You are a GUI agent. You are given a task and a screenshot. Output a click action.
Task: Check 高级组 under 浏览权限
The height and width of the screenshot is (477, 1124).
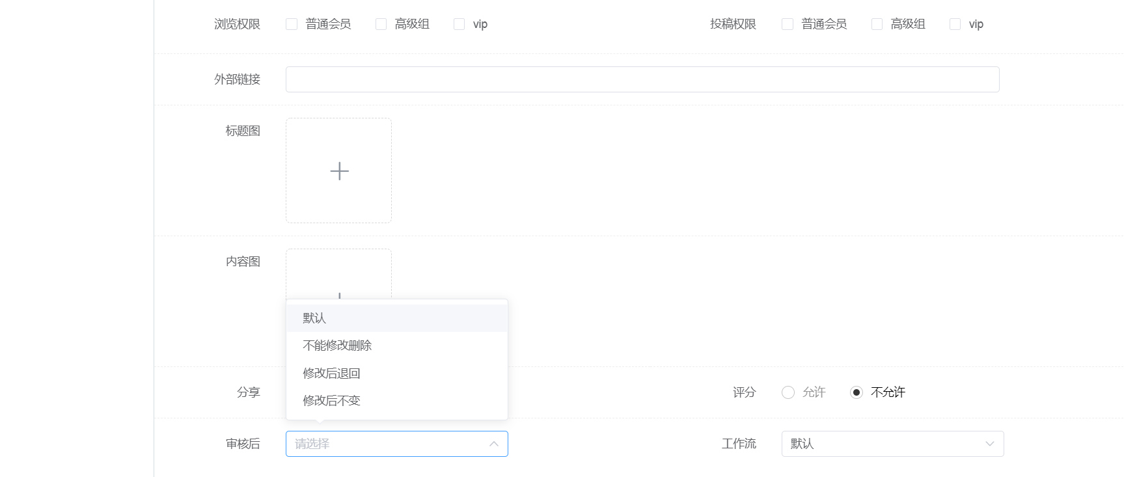[381, 24]
